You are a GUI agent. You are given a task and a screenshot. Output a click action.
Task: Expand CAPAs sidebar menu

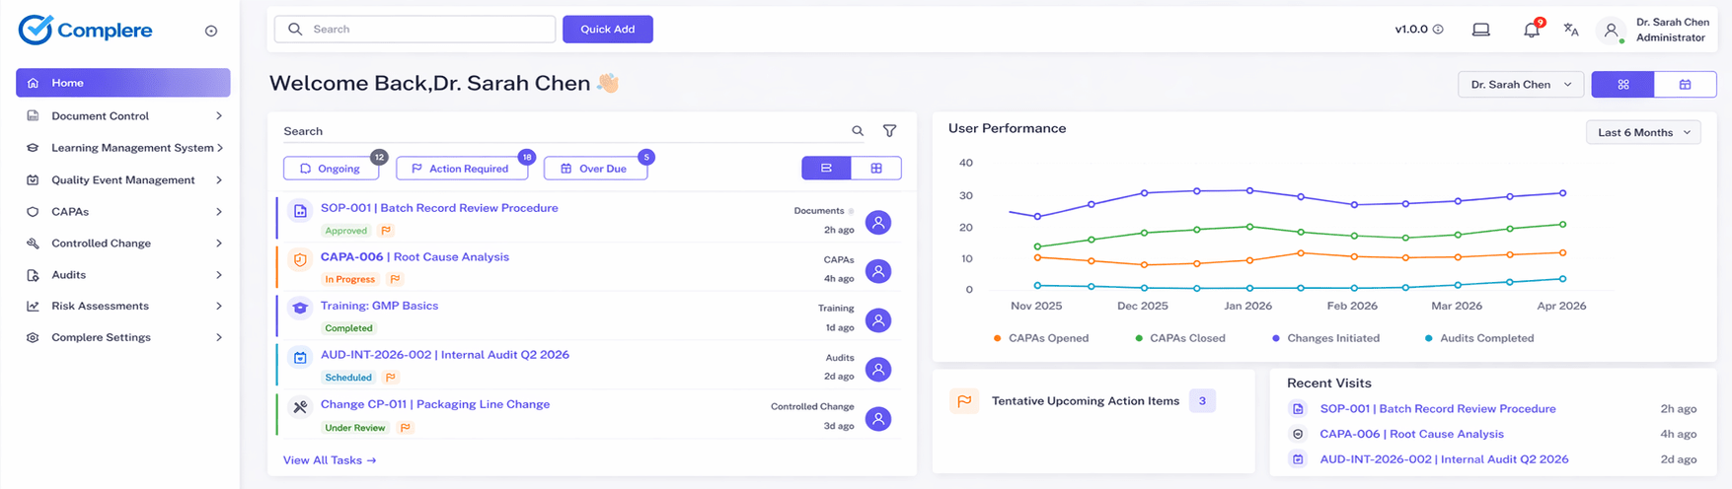[123, 212]
